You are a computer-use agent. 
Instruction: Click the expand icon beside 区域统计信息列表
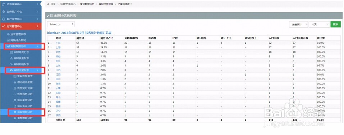(48, 16)
